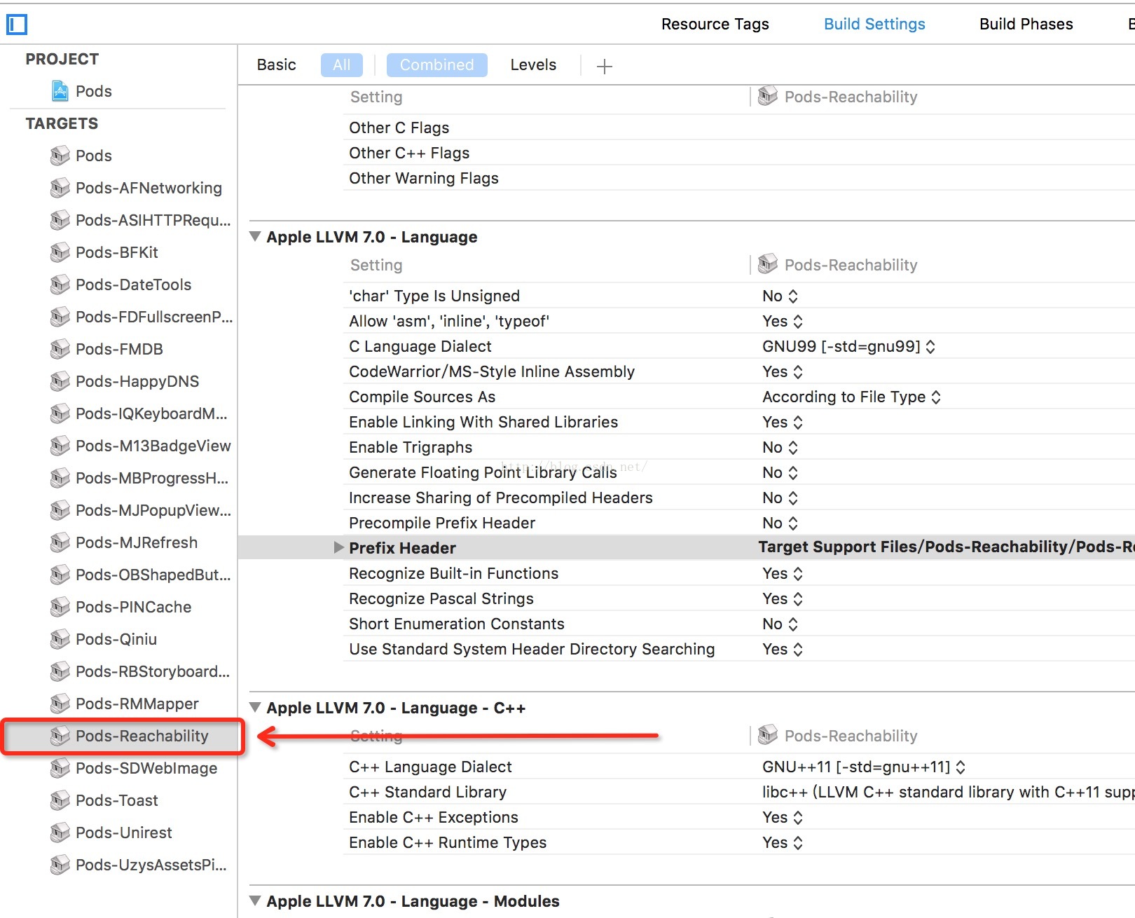Image resolution: width=1135 pixels, height=918 pixels.
Task: Toggle the project navigator sidebar icon
Action: coord(17,25)
